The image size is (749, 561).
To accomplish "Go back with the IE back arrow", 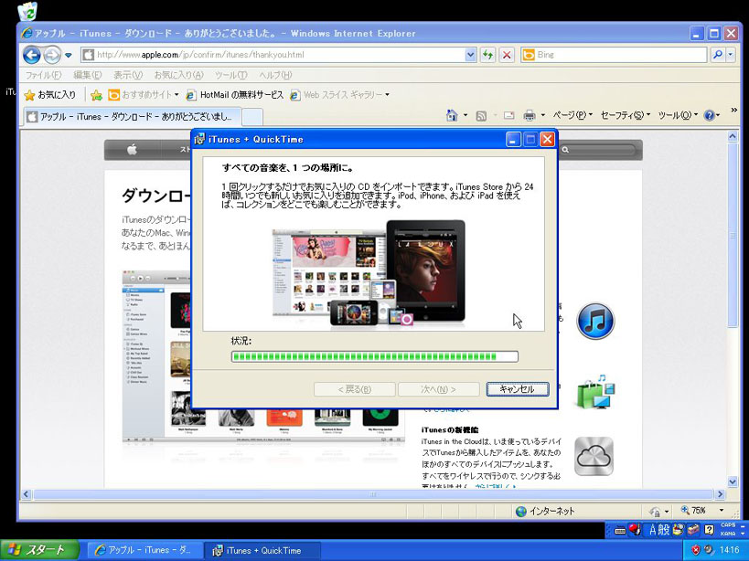I will 31,55.
